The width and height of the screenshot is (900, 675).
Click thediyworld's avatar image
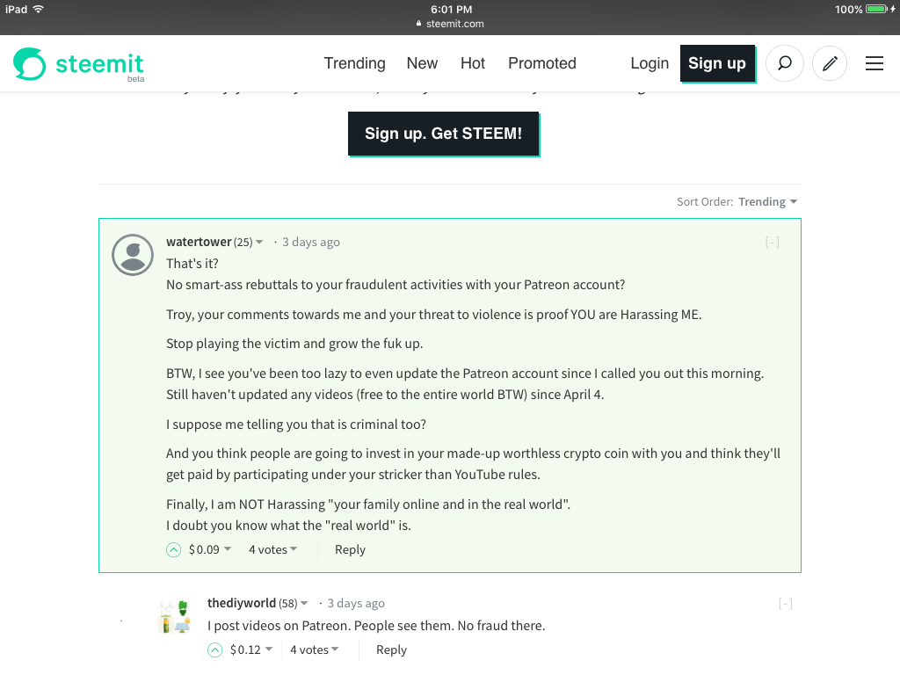click(x=174, y=617)
